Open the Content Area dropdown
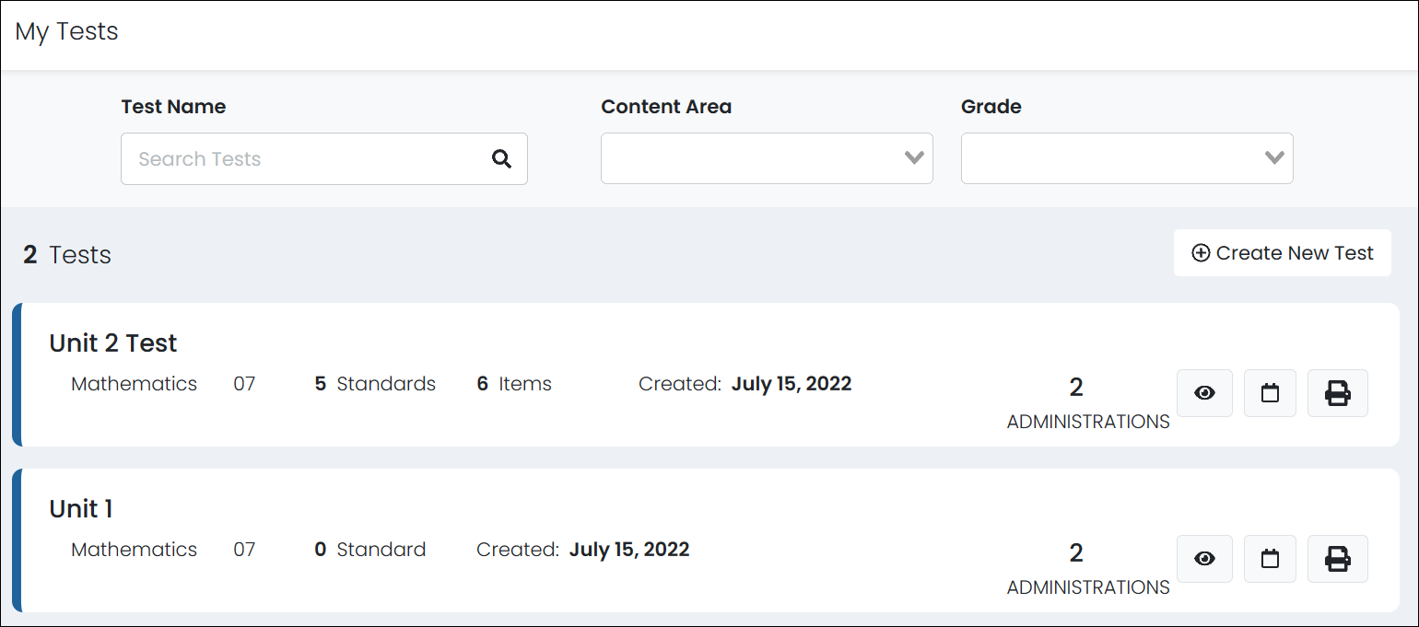The image size is (1419, 627). point(767,158)
